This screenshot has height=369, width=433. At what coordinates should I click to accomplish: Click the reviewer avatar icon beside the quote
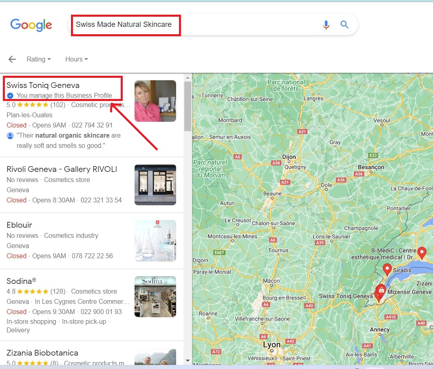10,136
